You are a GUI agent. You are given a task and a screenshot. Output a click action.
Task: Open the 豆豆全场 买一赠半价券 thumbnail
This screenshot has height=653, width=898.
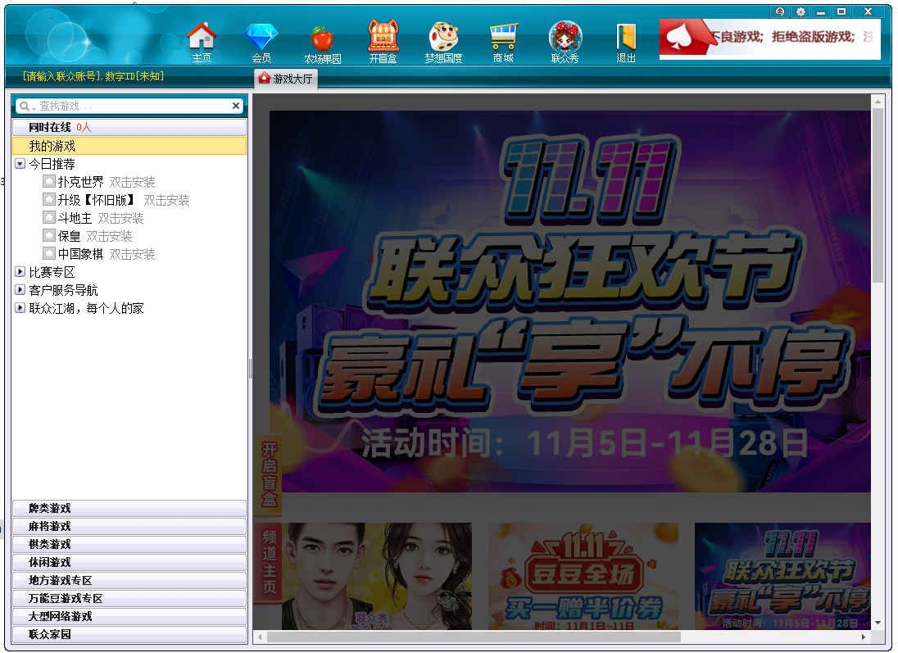[x=583, y=576]
